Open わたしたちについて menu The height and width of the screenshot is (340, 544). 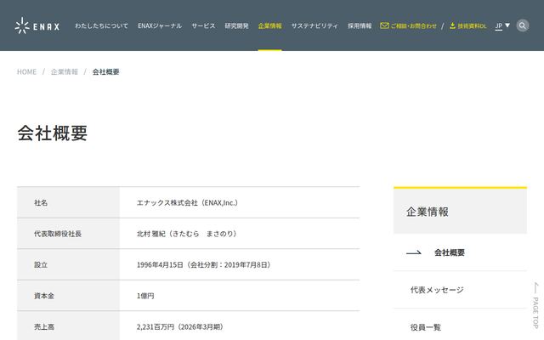pos(101,26)
